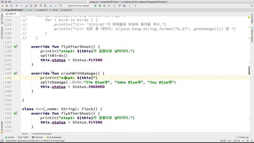Click override gutter icon on line 144
Screen dimensions: 254x143
click(x=15, y=73)
